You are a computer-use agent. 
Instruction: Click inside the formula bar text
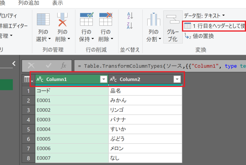(x=160, y=66)
